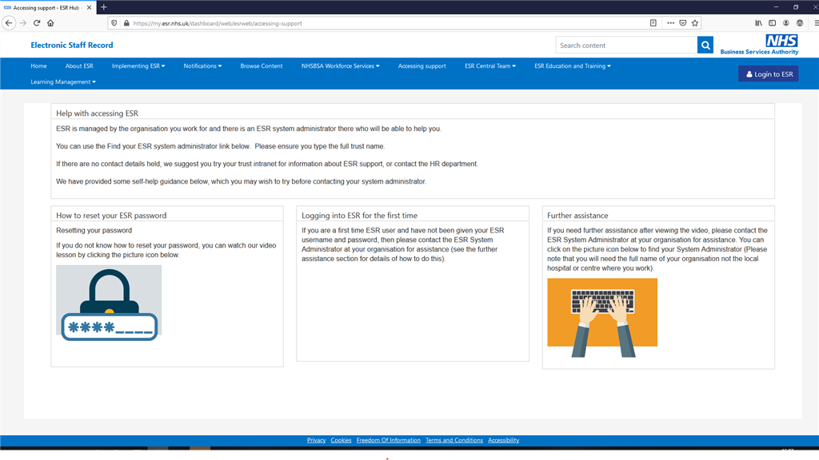Expand the Notifications dropdown
This screenshot has width=819, height=460.
pyautogui.click(x=202, y=66)
